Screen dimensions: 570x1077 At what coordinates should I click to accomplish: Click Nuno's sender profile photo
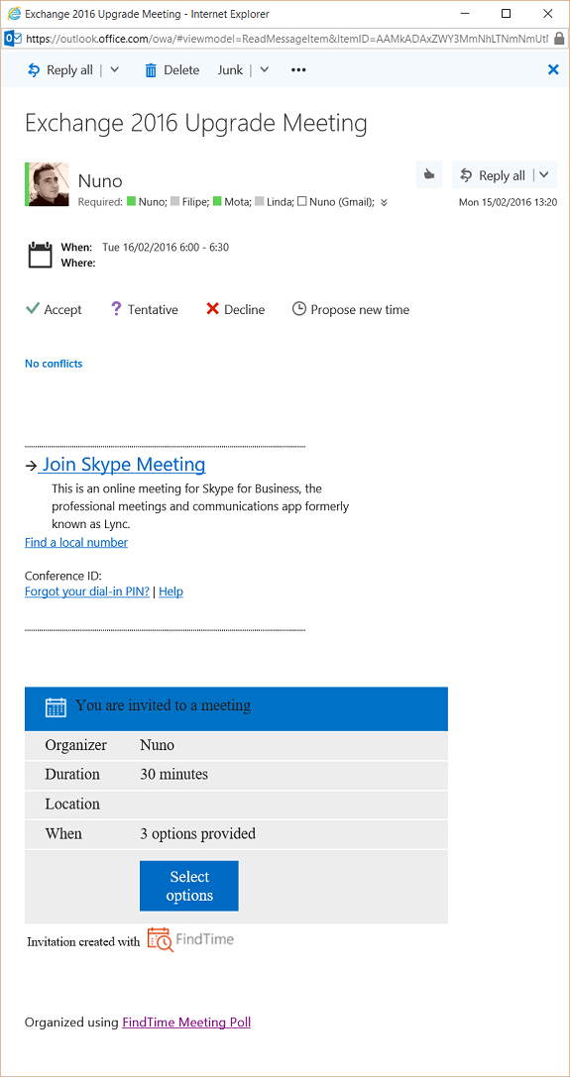point(49,184)
